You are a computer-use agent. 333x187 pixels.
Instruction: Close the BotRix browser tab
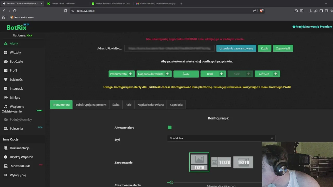pos(41,4)
